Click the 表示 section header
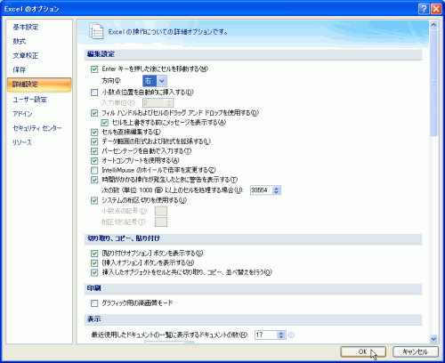Image resolution: width=445 pixels, height=363 pixels. [x=253, y=319]
